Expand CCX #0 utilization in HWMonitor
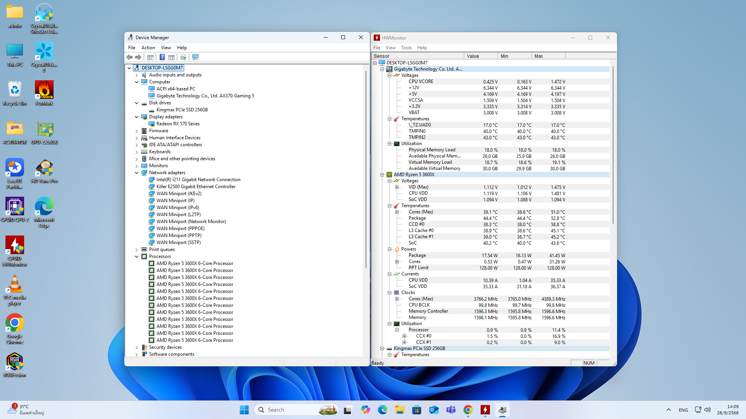Image resolution: width=746 pixels, height=419 pixels. pos(404,336)
